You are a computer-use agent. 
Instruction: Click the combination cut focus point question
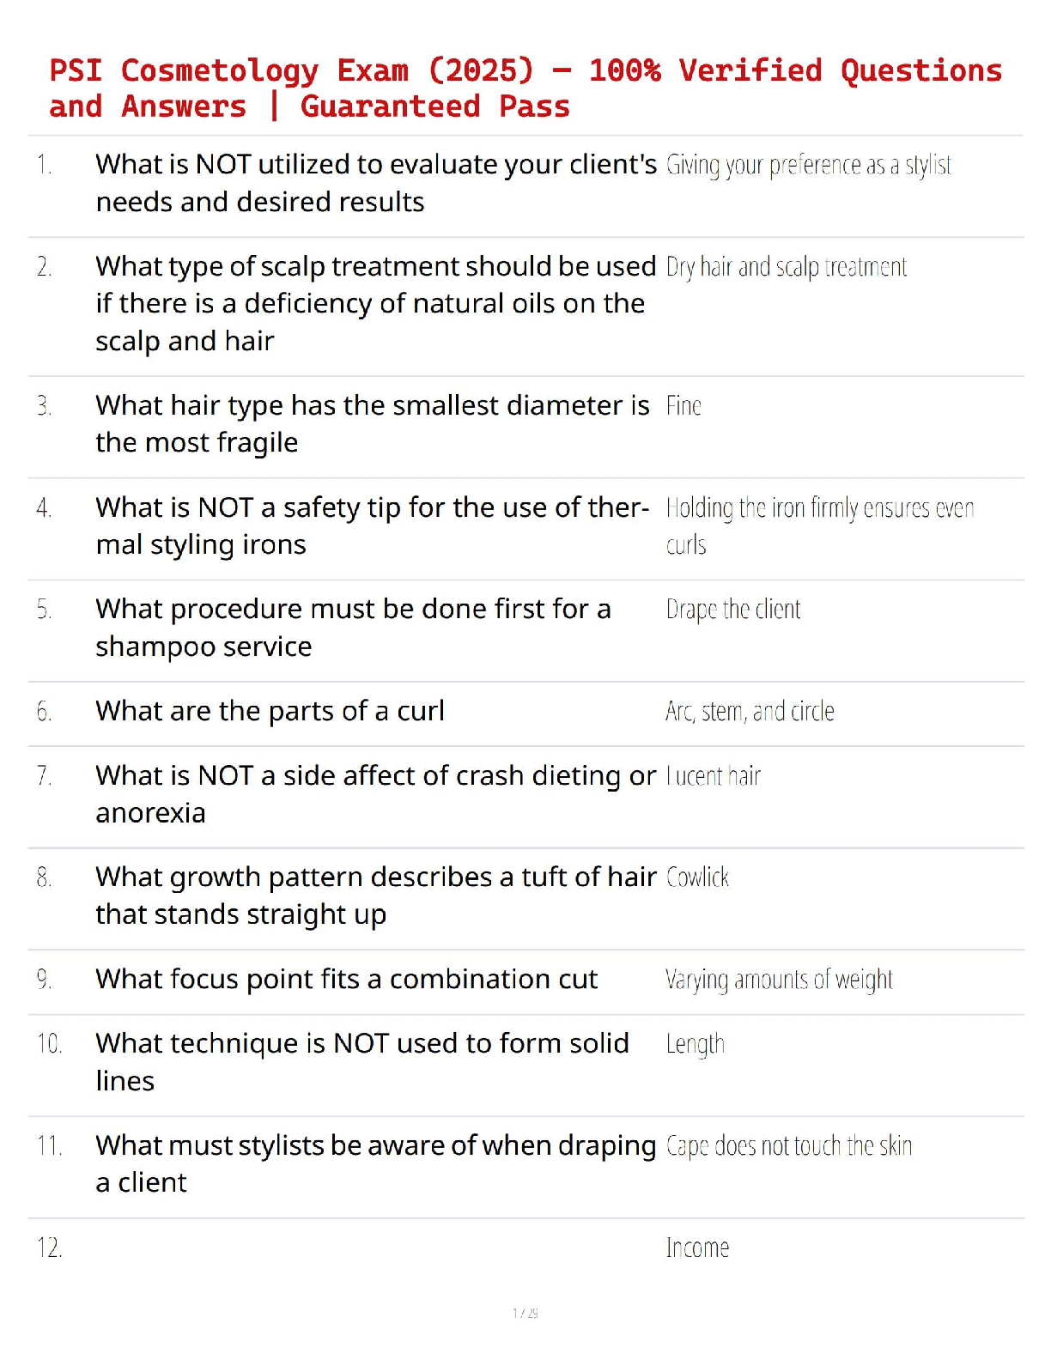pos(346,979)
